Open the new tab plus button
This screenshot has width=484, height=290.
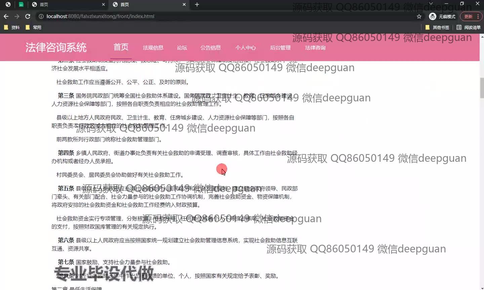(197, 4)
